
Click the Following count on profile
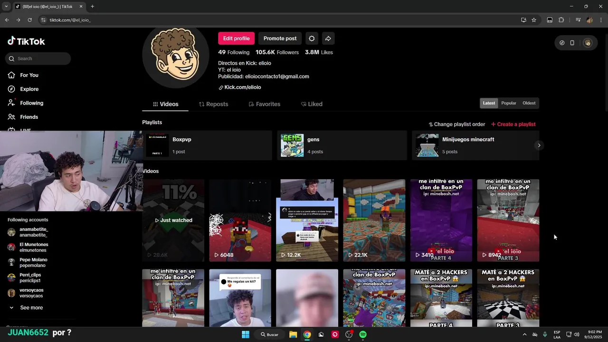234,52
